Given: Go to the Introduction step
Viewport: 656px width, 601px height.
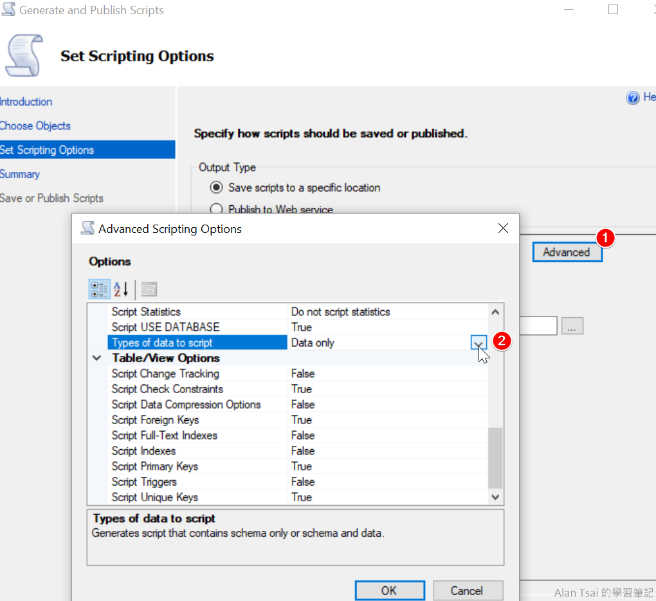Looking at the screenshot, I should pyautogui.click(x=26, y=102).
